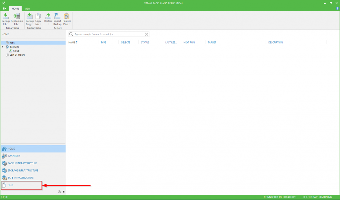Open the Replication Job ribbon button
This screenshot has height=200, width=340.
tap(17, 19)
